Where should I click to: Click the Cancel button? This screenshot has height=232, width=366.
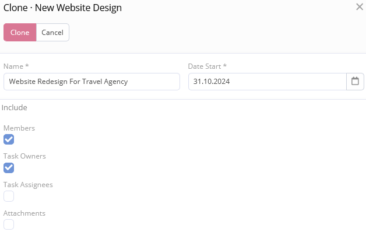[52, 33]
